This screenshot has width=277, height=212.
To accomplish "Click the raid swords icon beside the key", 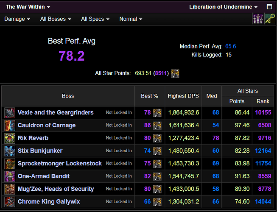I will [x=257, y=19].
